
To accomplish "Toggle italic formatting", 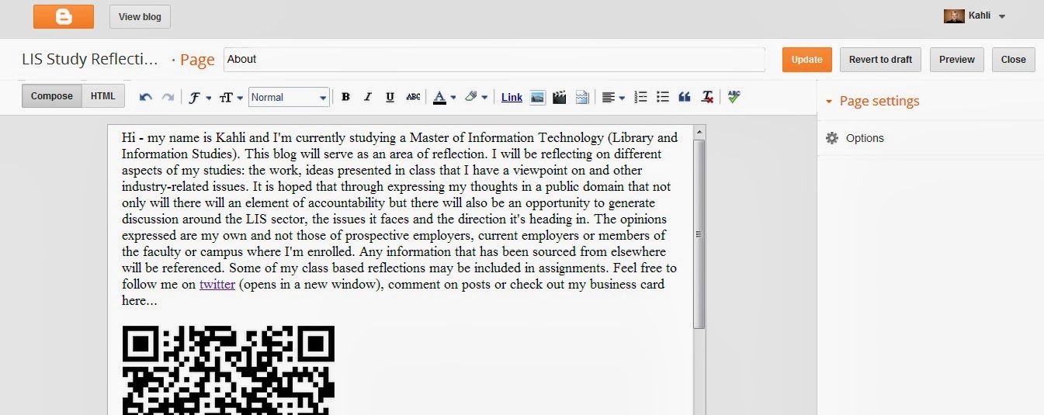I will click(x=368, y=97).
